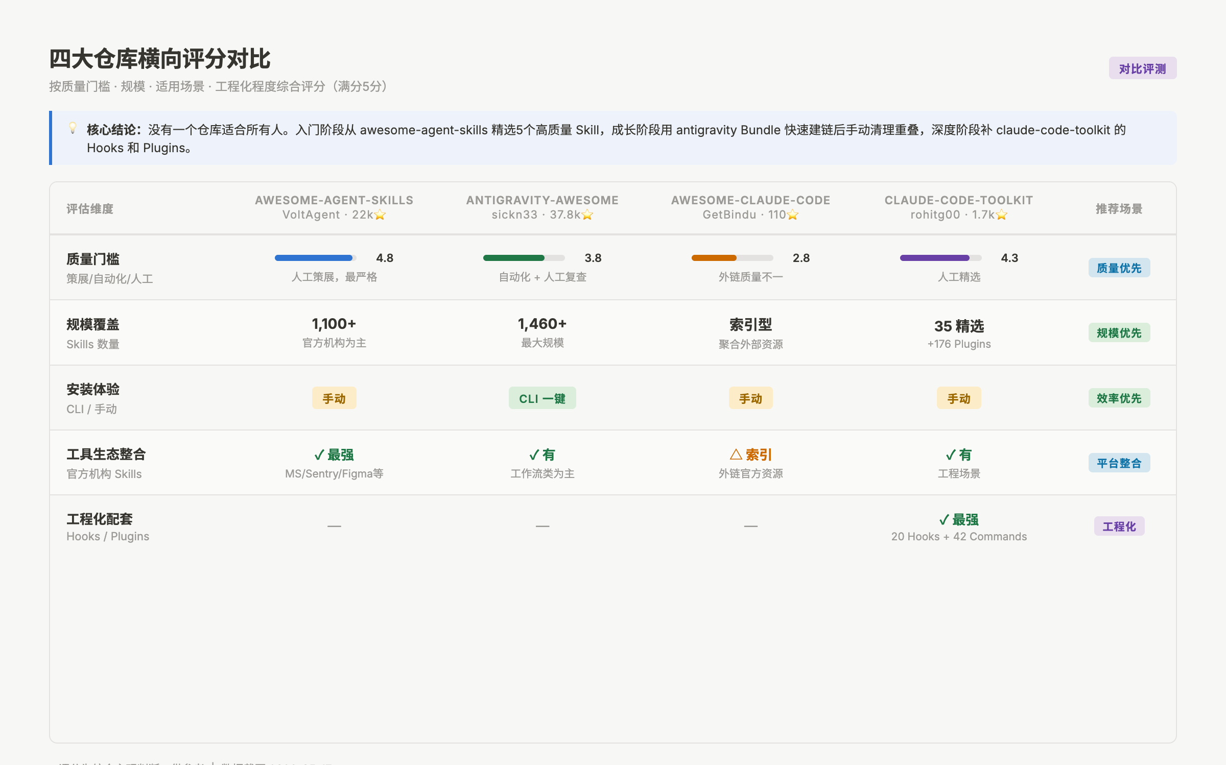Click the star icon after GetBindu 110
This screenshot has width=1226, height=765.
click(x=792, y=215)
